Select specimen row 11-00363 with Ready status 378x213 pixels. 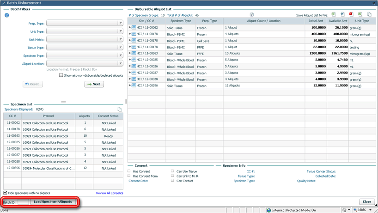click(x=63, y=136)
